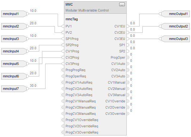Select the CV3Override output pin
The width and height of the screenshot is (191, 137).
127,114
